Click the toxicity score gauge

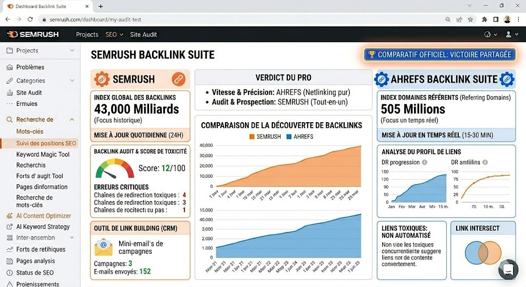coord(115,168)
